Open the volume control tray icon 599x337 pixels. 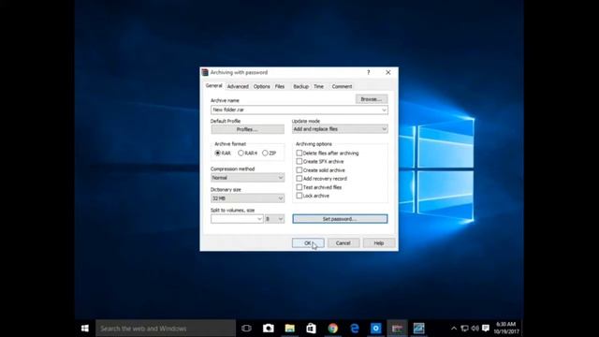(475, 329)
